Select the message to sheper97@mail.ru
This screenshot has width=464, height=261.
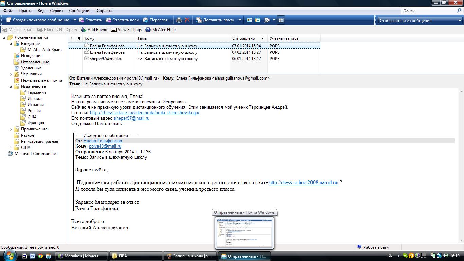click(106, 59)
